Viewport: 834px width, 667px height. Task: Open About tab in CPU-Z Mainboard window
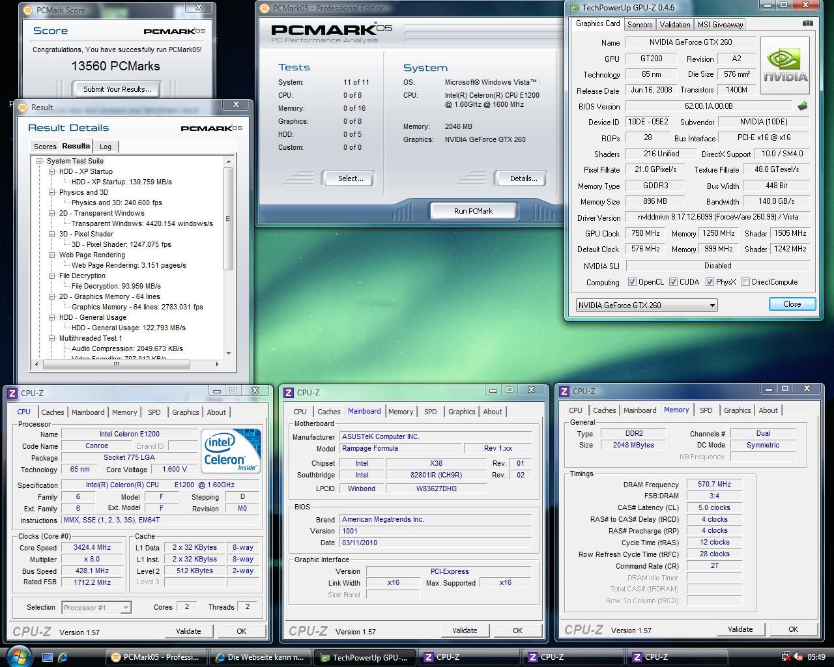point(493,412)
